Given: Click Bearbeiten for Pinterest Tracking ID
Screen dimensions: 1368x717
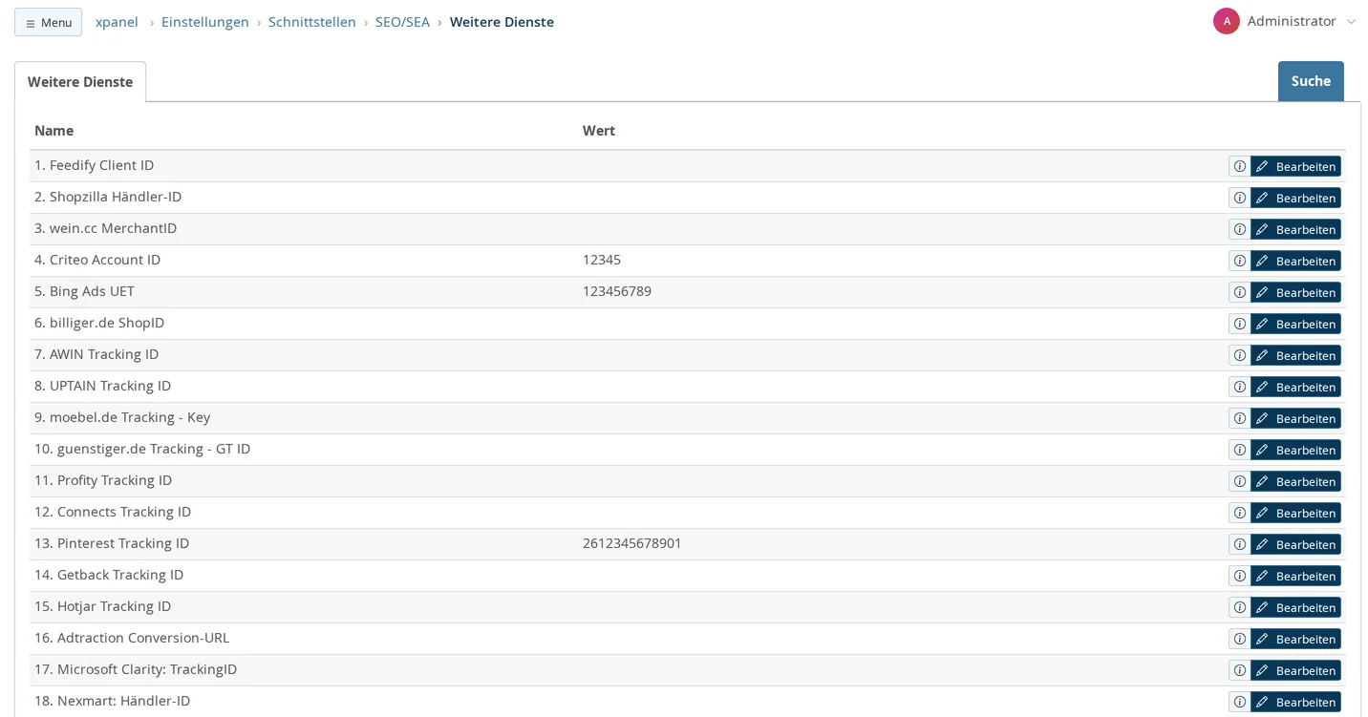Looking at the screenshot, I should coord(1295,544).
